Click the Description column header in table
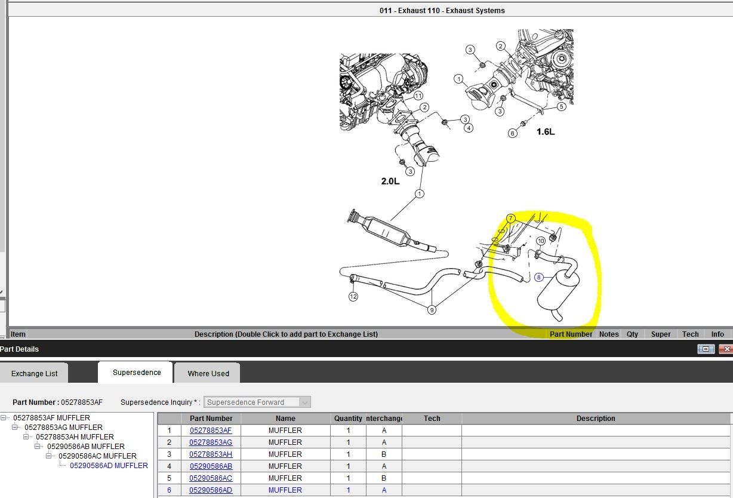 click(595, 419)
